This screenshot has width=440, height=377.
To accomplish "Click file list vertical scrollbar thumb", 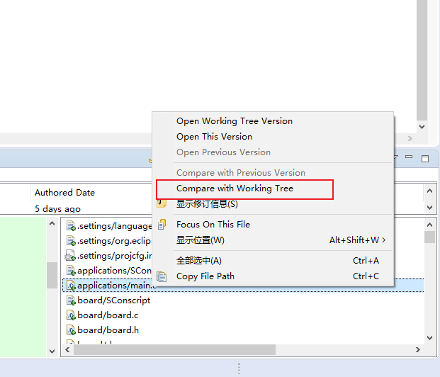I will [x=429, y=237].
